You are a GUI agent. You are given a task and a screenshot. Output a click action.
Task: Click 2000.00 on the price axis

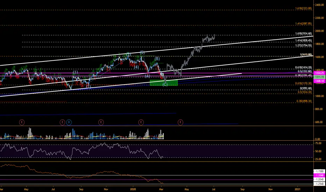(x=320, y=31)
